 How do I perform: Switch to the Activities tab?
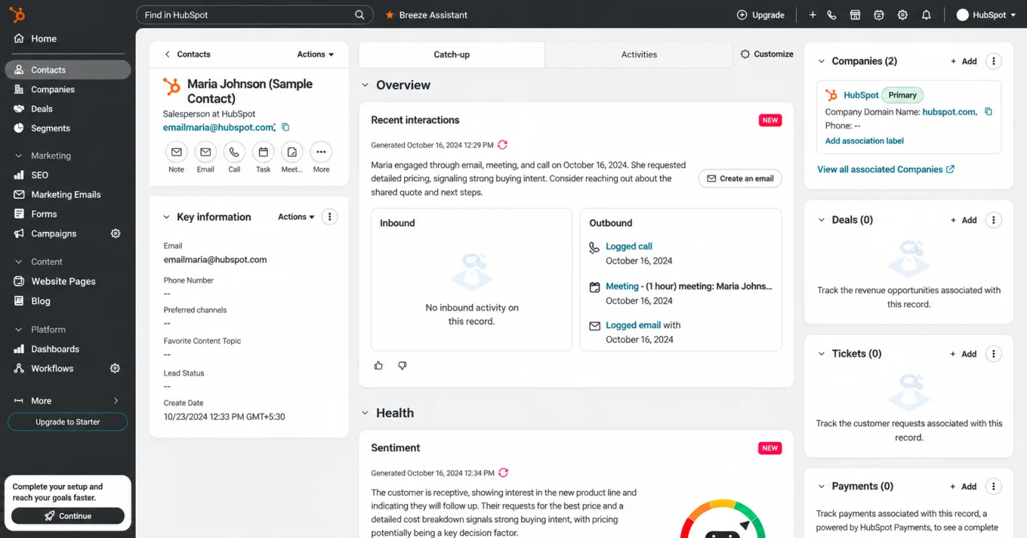639,54
